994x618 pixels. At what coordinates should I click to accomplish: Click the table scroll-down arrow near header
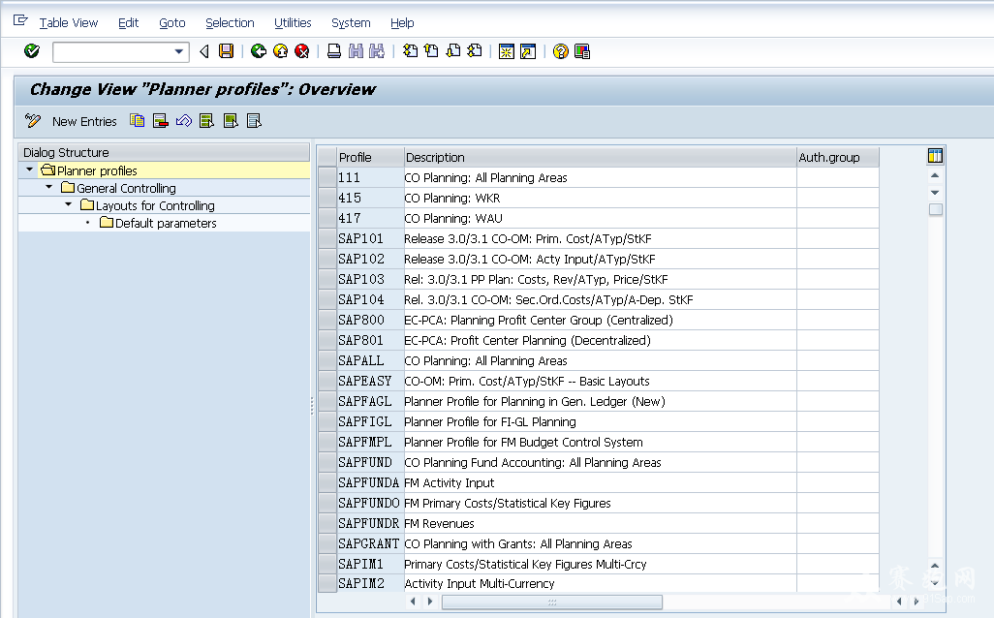point(935,192)
